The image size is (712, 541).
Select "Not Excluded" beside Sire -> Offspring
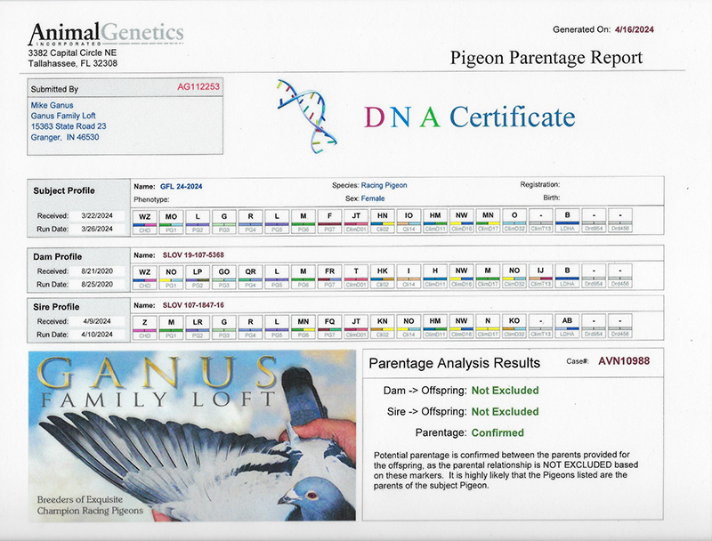tap(505, 412)
